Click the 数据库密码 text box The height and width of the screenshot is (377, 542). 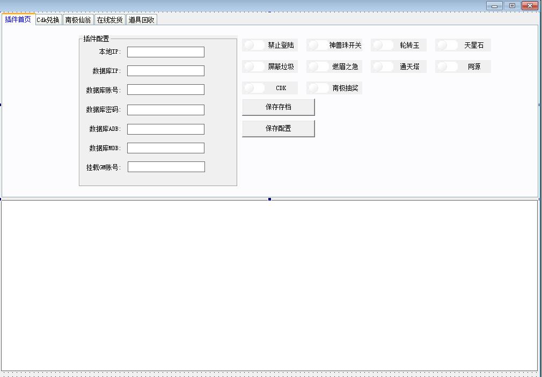pos(165,110)
